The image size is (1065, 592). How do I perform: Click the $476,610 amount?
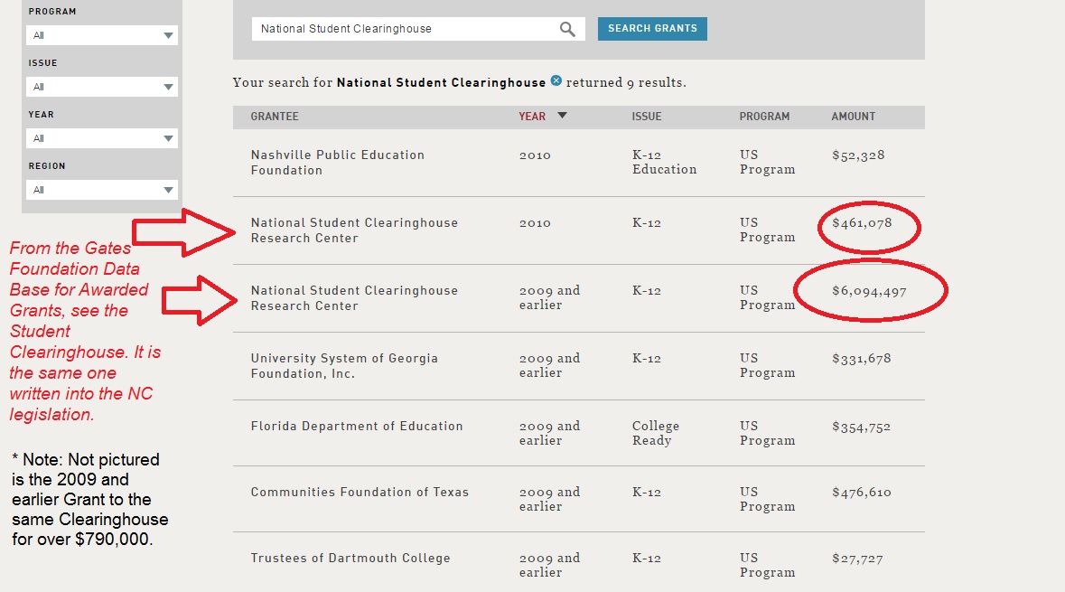[x=861, y=493]
